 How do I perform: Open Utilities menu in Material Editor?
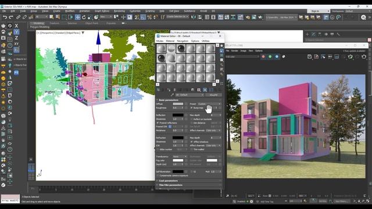pyautogui.click(x=205, y=41)
